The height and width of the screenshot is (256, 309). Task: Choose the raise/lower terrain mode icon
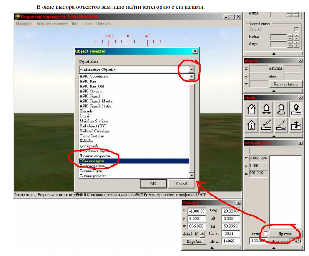[295, 124]
